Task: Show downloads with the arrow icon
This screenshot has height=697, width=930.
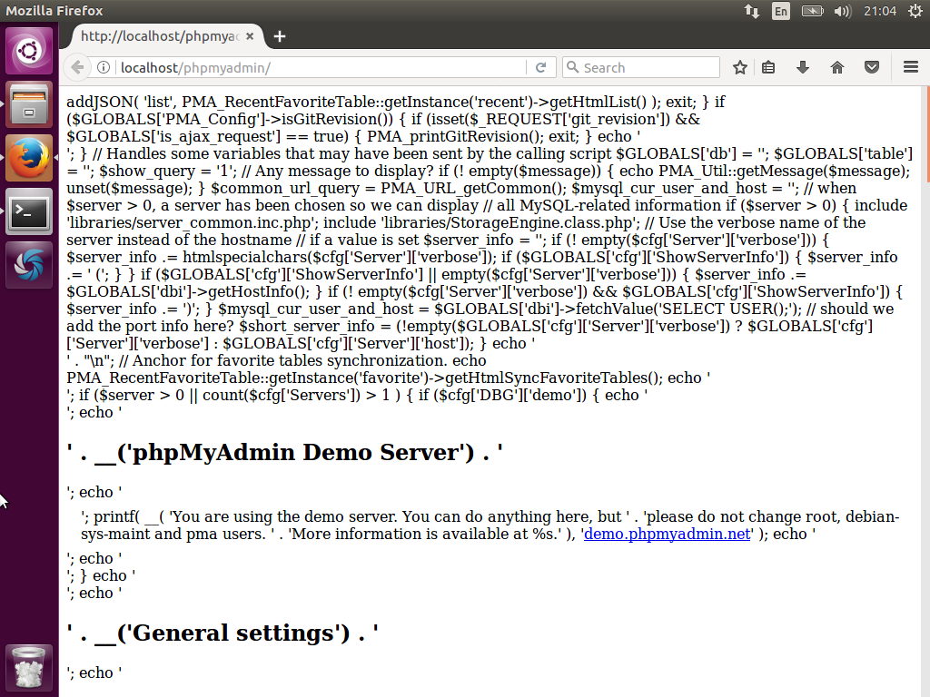Action: click(805, 67)
